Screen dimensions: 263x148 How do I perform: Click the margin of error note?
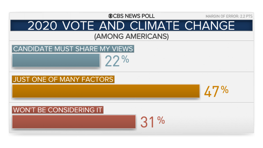(229, 16)
